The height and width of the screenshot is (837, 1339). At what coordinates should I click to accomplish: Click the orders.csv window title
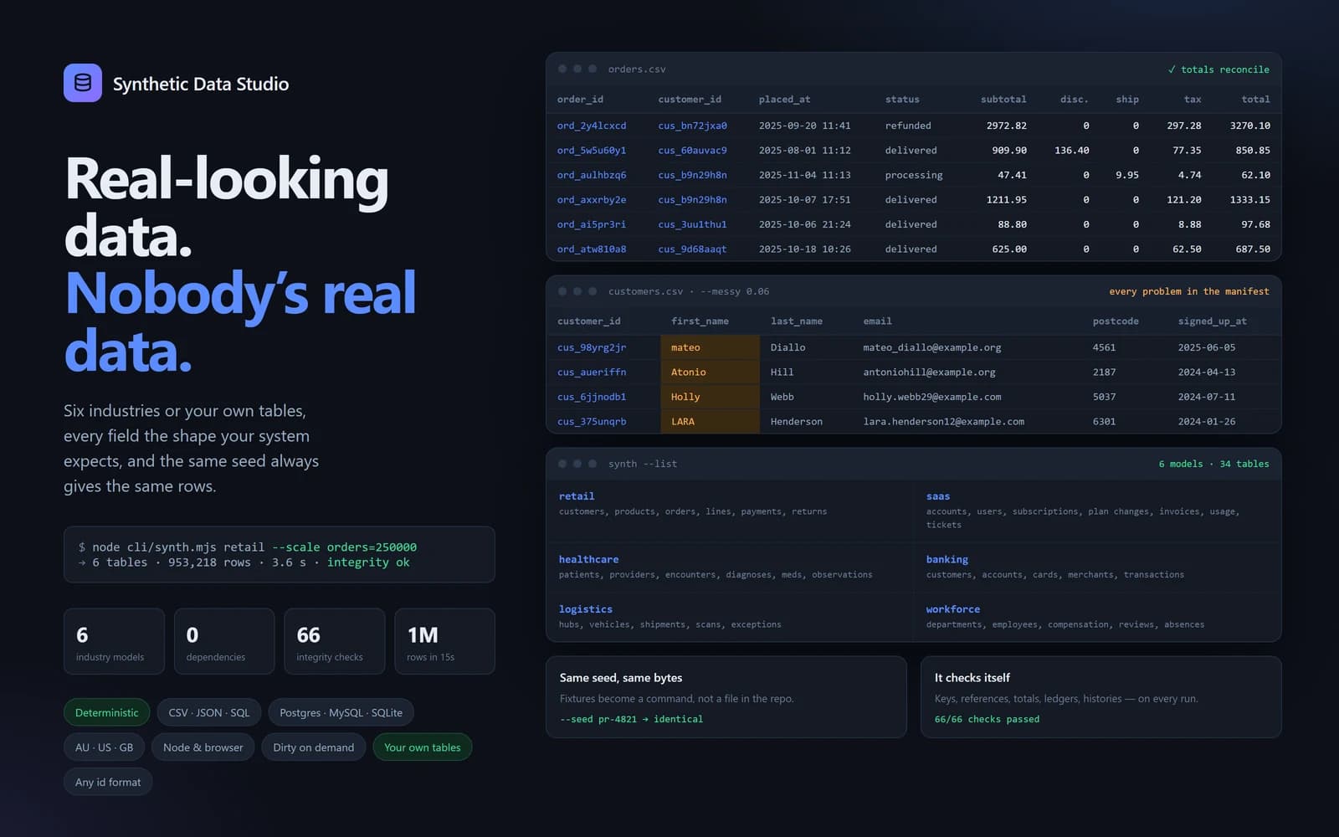(x=637, y=69)
